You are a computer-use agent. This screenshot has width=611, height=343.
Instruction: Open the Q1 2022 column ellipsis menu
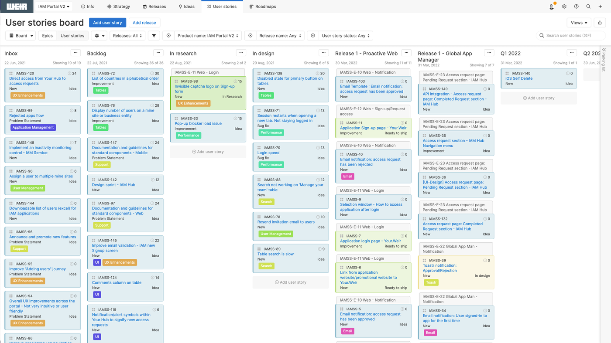[572, 53]
